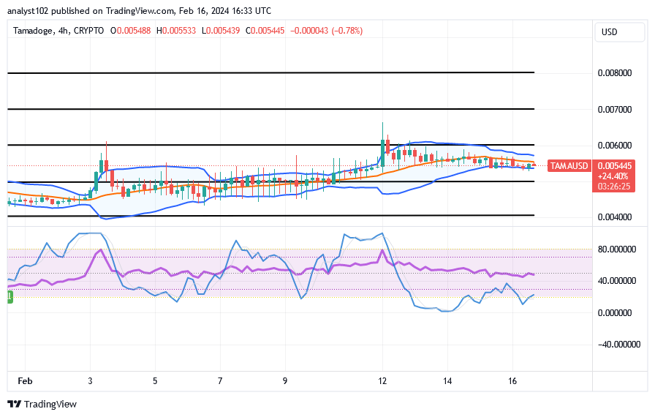Viewport: 655px width, 417px height.
Task: Click the USD currency button
Action: pyautogui.click(x=619, y=32)
